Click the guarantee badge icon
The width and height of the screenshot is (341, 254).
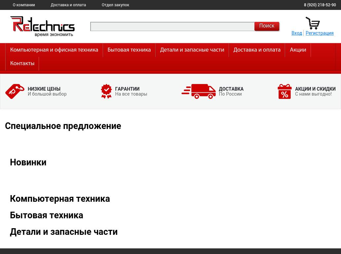tap(106, 91)
